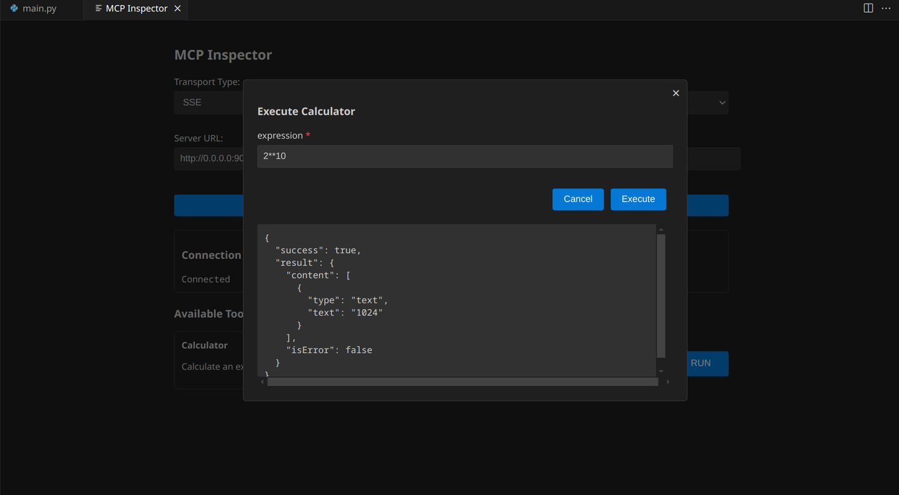Click the split editor icon at top right
This screenshot has height=495, width=899.
[868, 8]
